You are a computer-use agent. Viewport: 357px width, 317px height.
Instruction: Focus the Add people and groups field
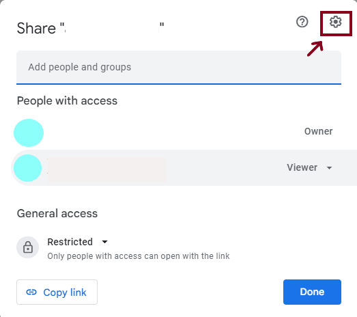[x=179, y=68]
